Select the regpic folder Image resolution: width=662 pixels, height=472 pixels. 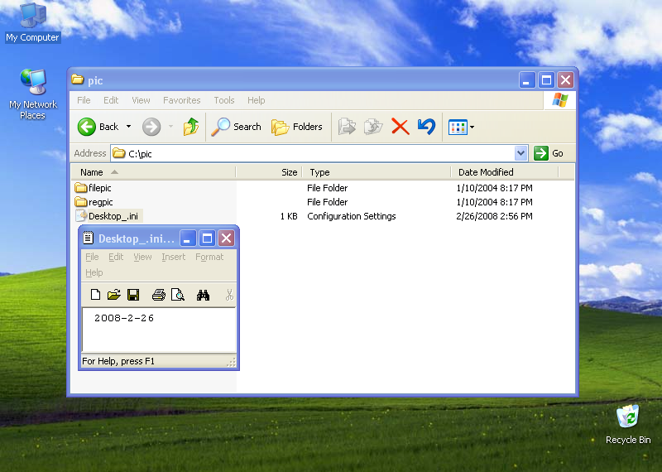pyautogui.click(x=94, y=202)
